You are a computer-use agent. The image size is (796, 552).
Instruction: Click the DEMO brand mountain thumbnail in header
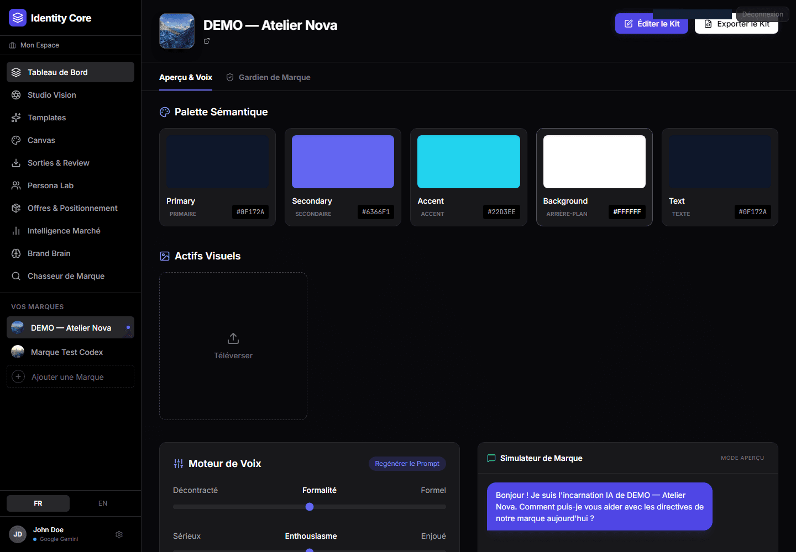tap(177, 31)
